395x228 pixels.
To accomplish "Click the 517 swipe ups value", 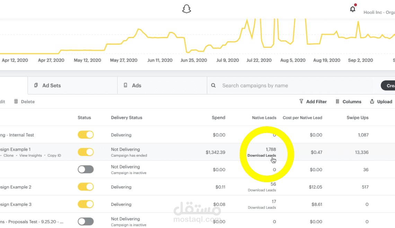I will [365, 187].
